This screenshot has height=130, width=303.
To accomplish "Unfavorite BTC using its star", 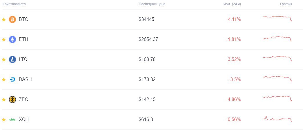I will coord(4,19).
